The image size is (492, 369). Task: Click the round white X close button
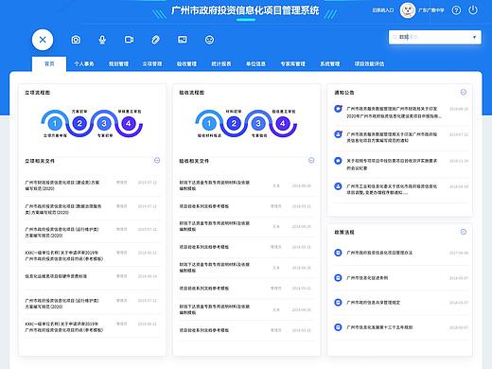(x=43, y=40)
